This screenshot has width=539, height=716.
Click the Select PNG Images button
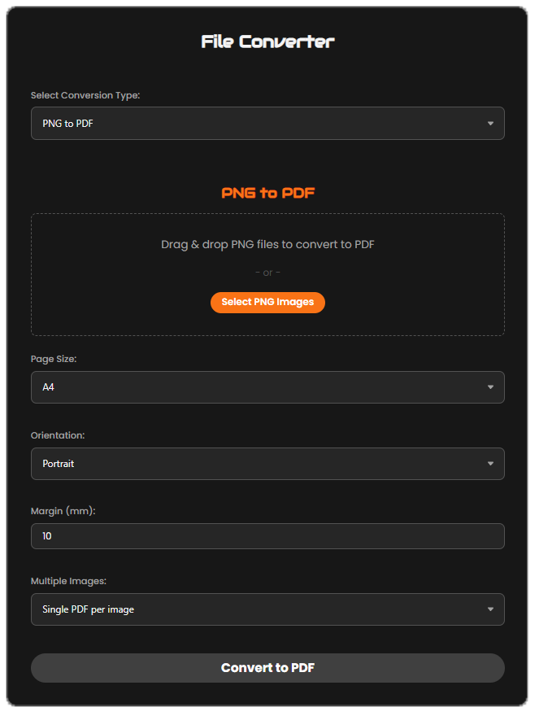[267, 302]
